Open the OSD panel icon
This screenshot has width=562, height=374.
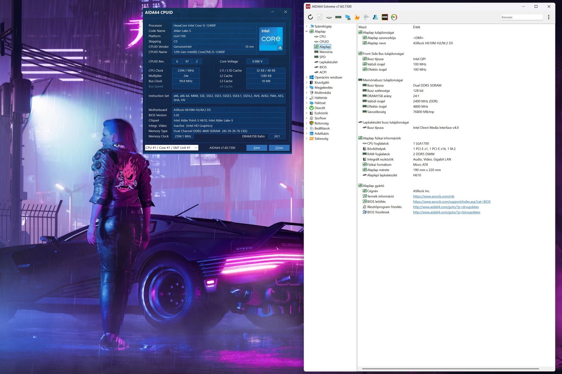pos(385,17)
